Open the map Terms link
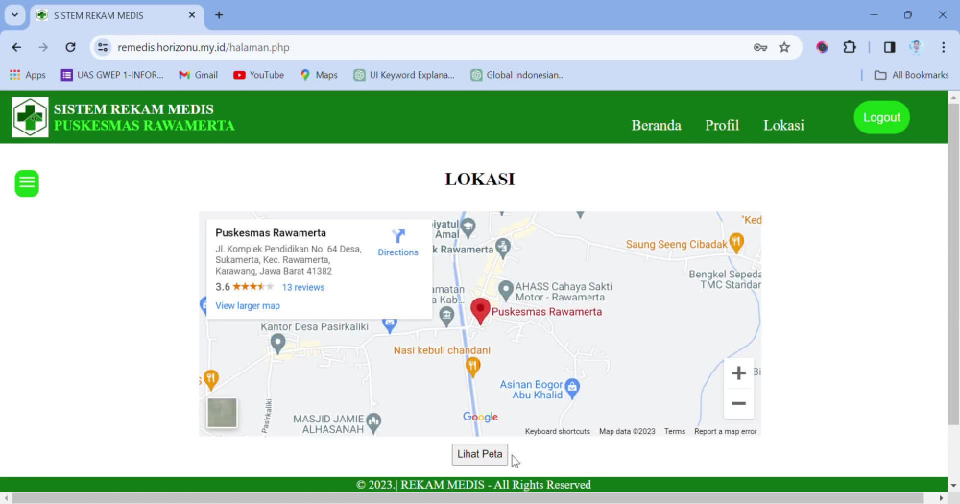The width and height of the screenshot is (960, 504). pos(675,431)
